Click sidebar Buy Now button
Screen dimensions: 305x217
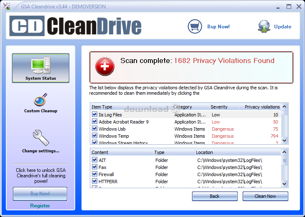(40, 194)
